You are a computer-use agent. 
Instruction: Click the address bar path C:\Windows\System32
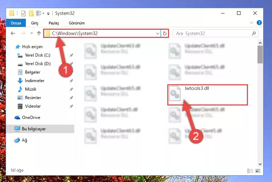pyautogui.click(x=75, y=33)
